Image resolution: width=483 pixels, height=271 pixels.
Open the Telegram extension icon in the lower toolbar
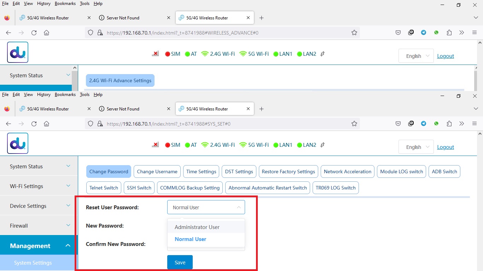click(x=424, y=124)
